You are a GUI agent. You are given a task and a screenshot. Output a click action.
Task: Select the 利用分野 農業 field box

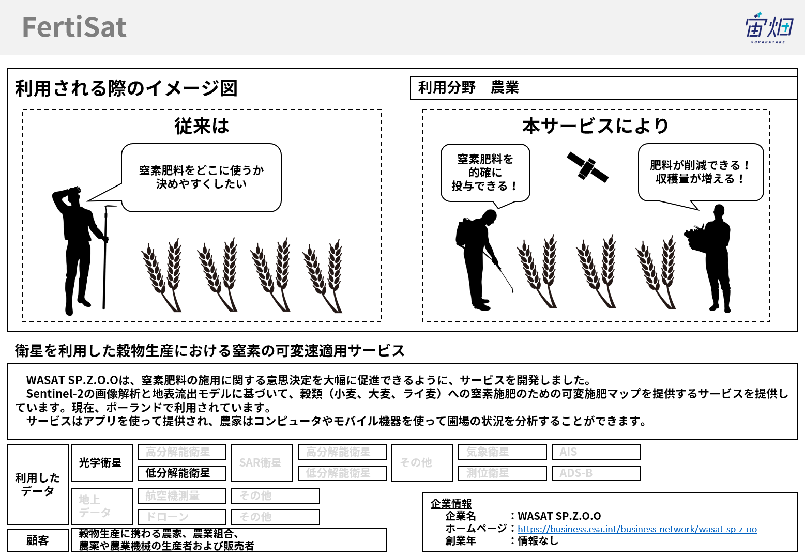[603, 88]
